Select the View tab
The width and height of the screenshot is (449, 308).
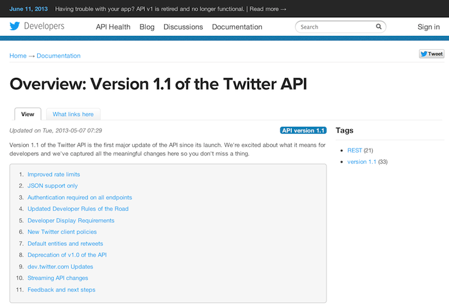point(28,114)
